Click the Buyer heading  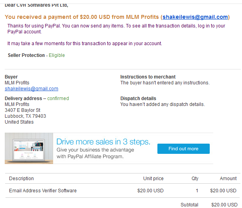(11, 77)
